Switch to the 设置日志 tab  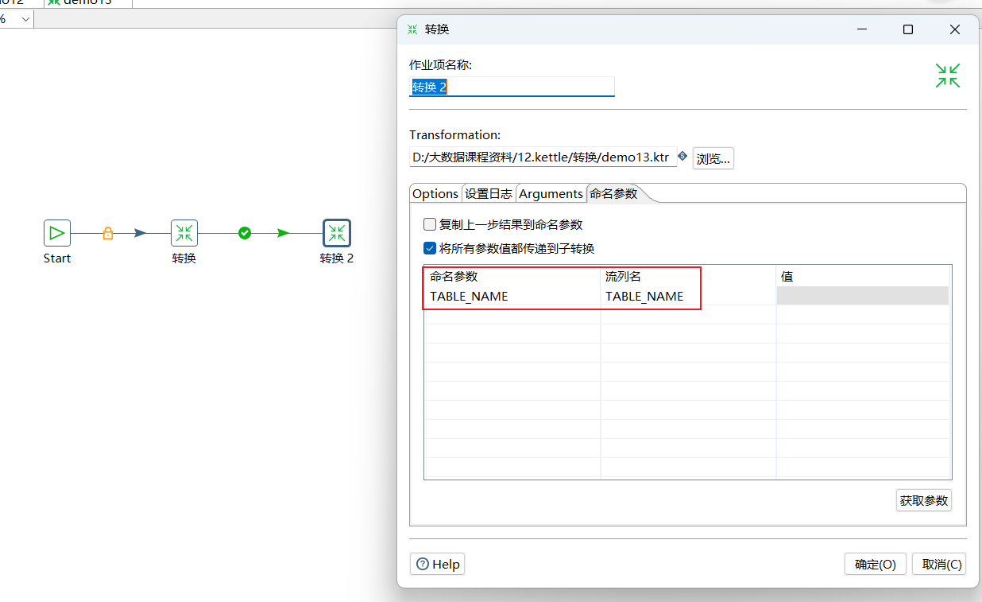click(489, 194)
